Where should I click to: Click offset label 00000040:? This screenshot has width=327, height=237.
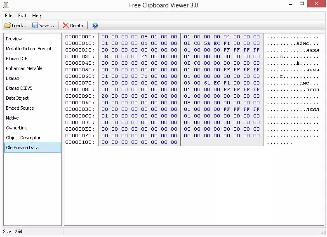click(80, 63)
